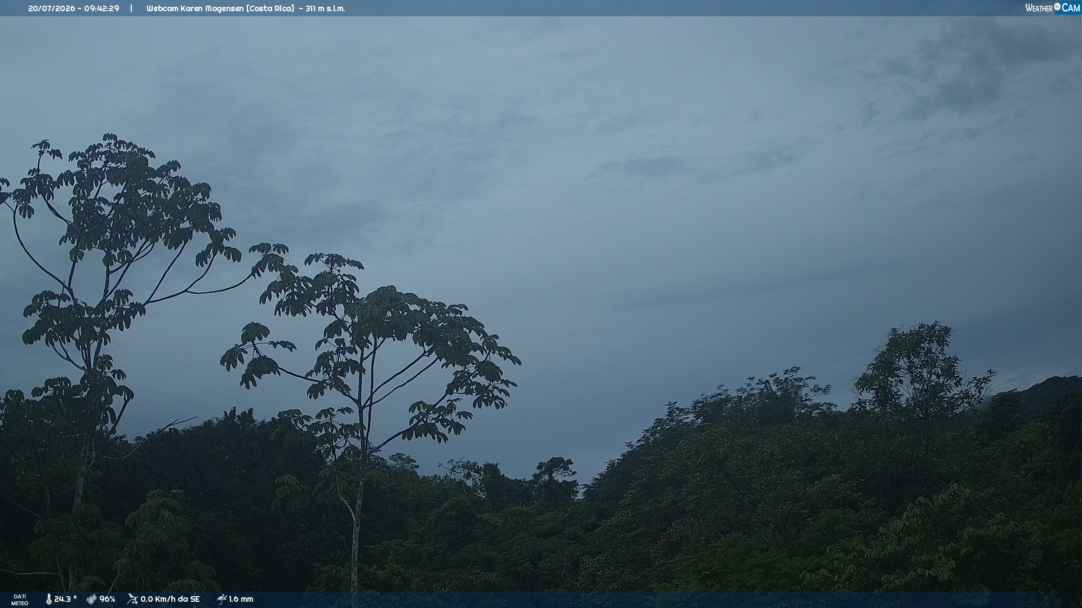Click the humidity water drops icon

[91, 600]
